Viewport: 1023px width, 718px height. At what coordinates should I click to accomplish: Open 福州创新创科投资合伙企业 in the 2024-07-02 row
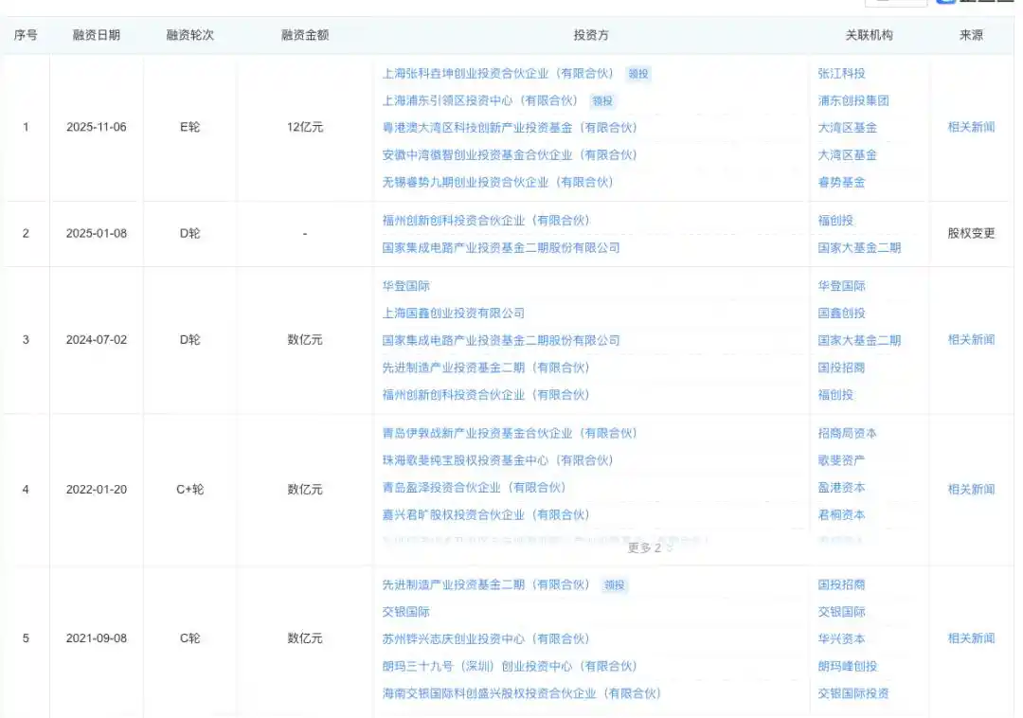(x=486, y=395)
